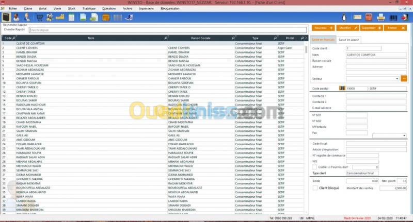Image resolution: width=413 pixels, height=222 pixels.
Task: Click the exit door icon with red arrow
Action: tap(405, 18)
